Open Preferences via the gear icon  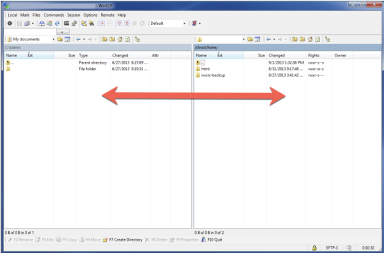(9, 23)
